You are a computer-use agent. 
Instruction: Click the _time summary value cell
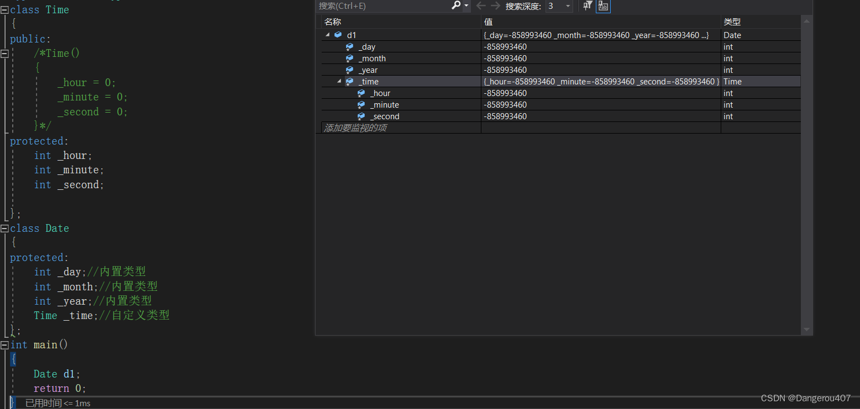(x=601, y=81)
